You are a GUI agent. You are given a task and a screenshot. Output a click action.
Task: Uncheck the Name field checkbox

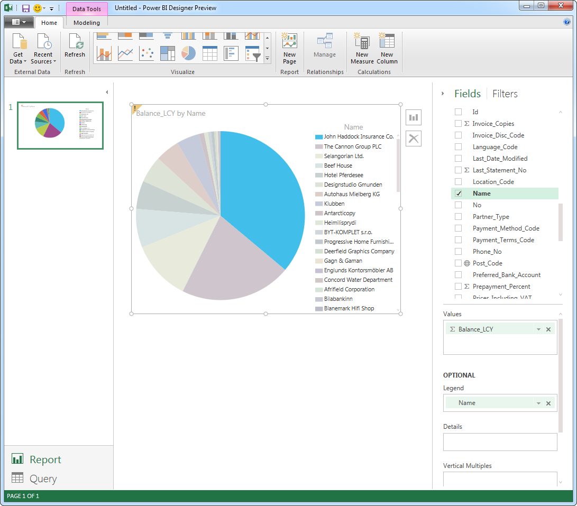tap(459, 194)
